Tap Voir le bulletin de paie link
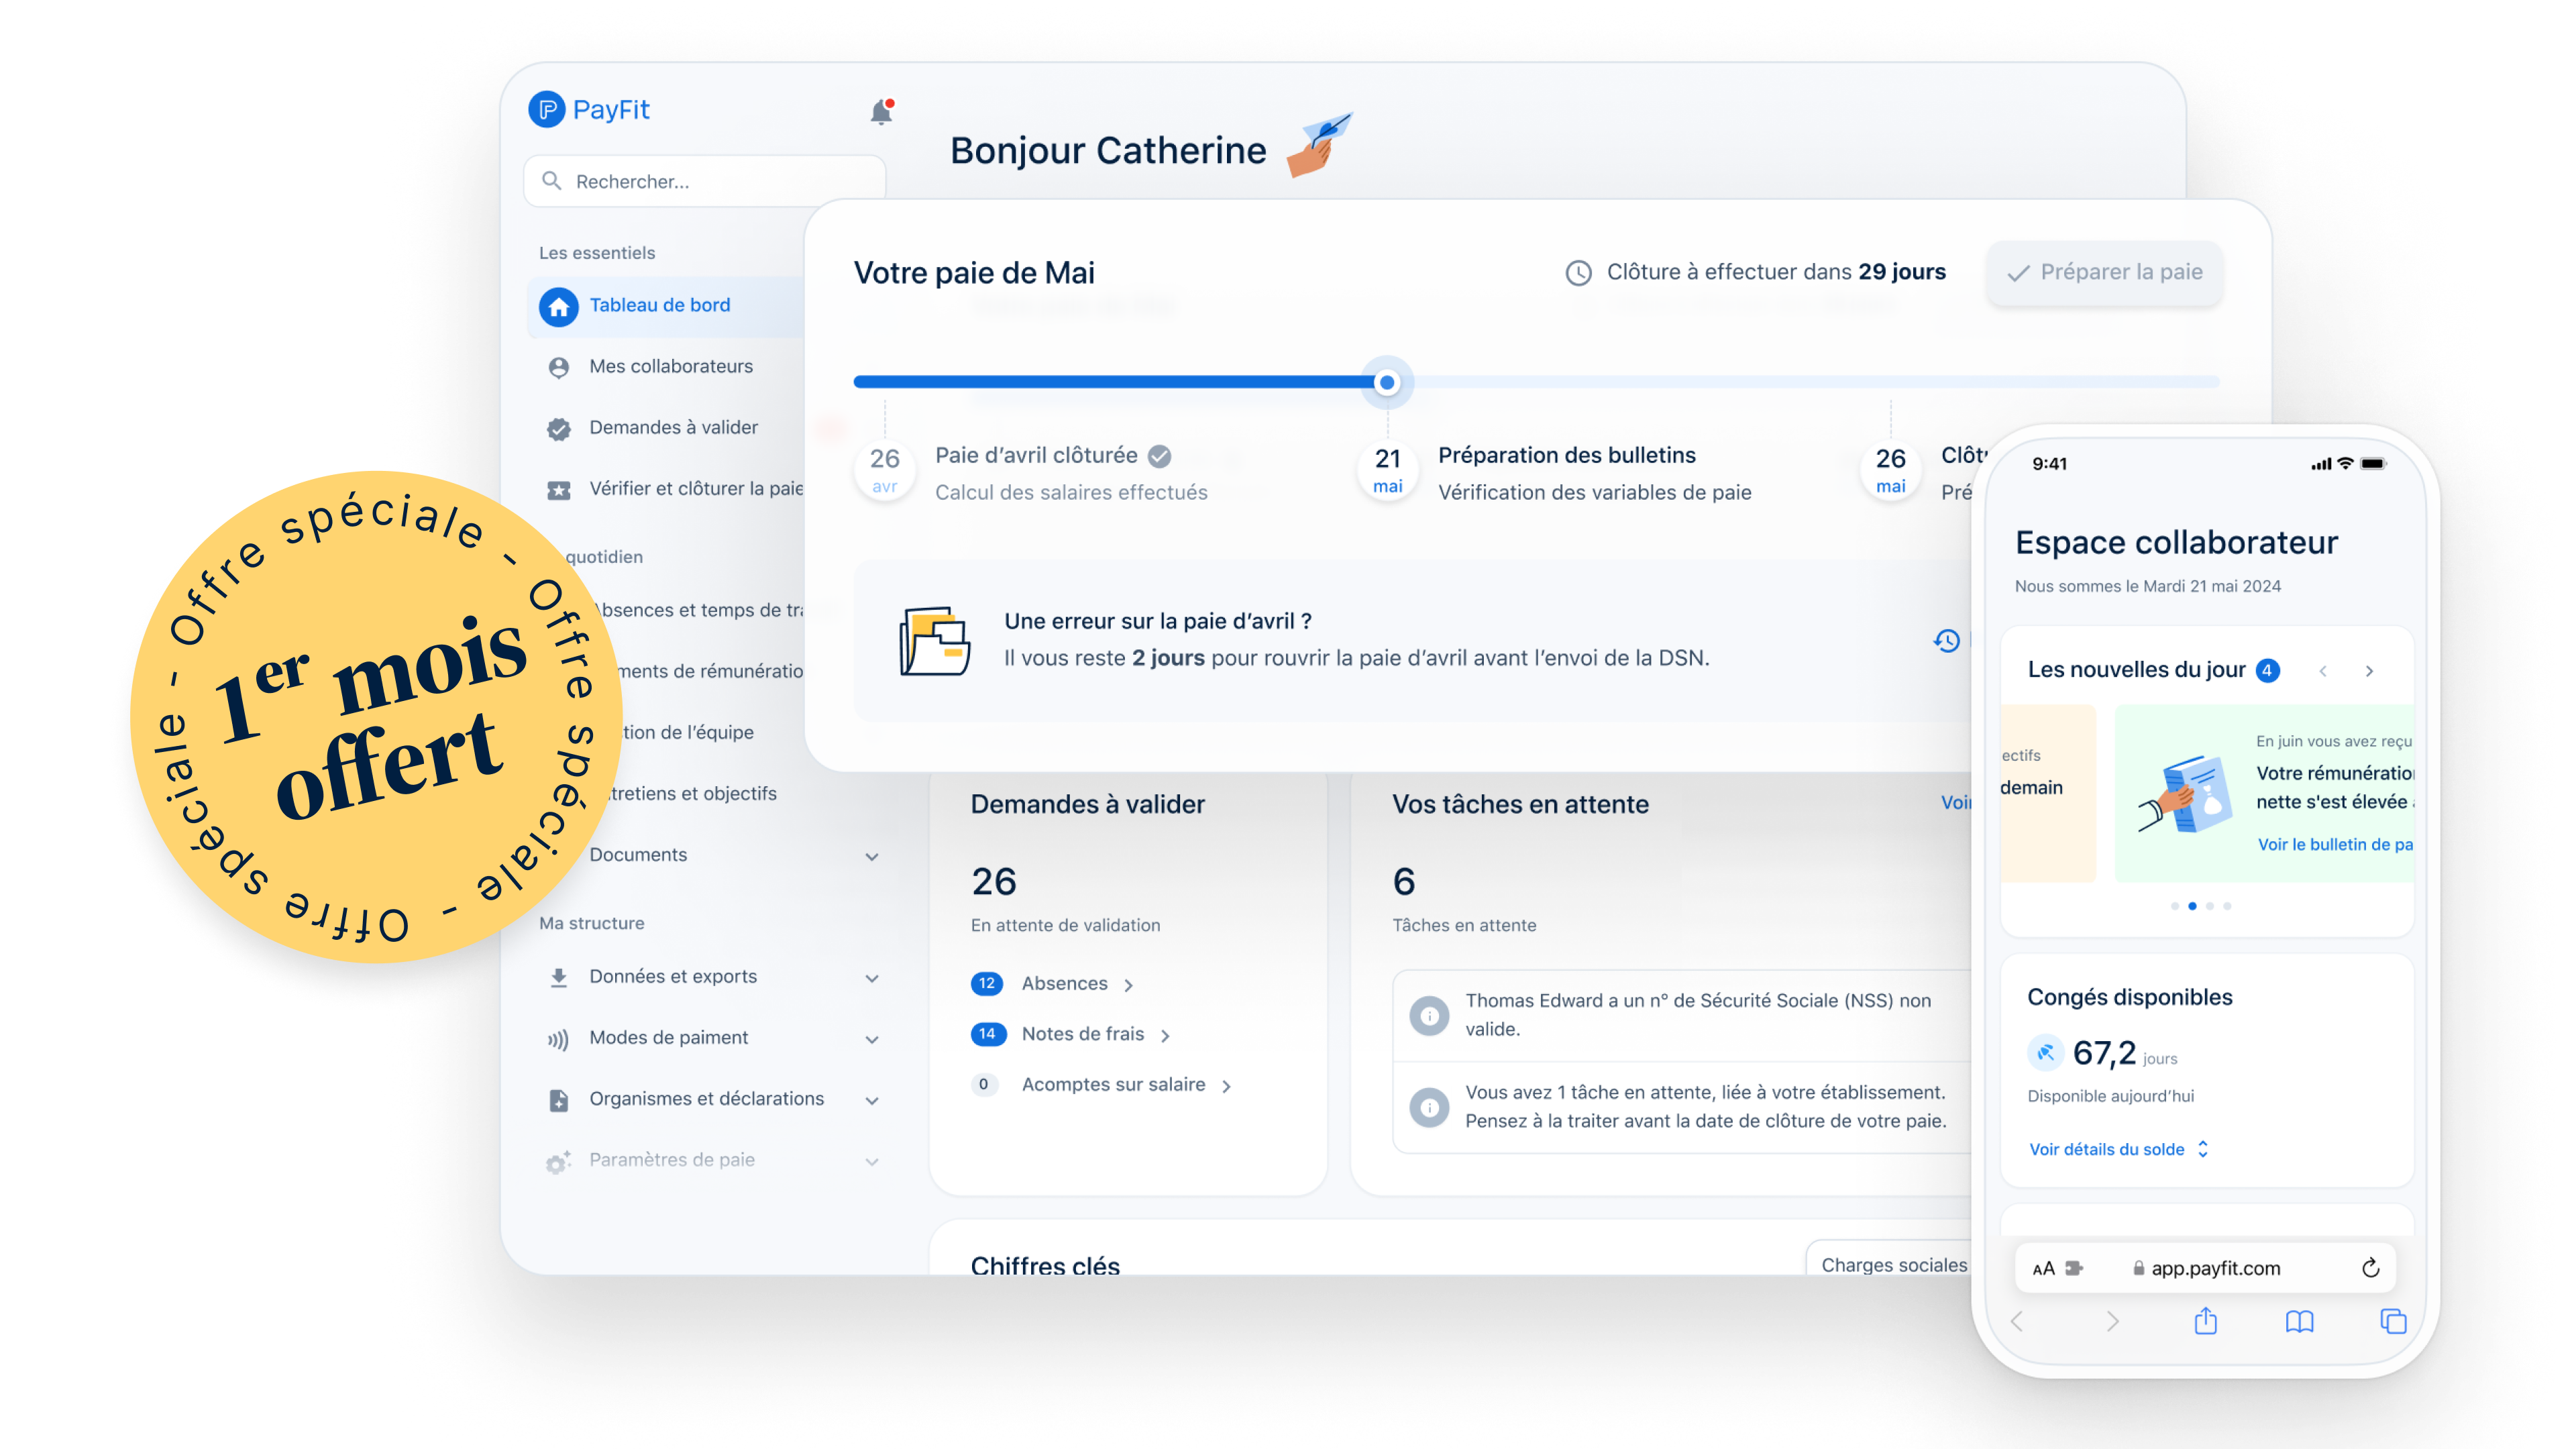Viewport: 2576px width, 1449px height. pyautogui.click(x=2335, y=844)
